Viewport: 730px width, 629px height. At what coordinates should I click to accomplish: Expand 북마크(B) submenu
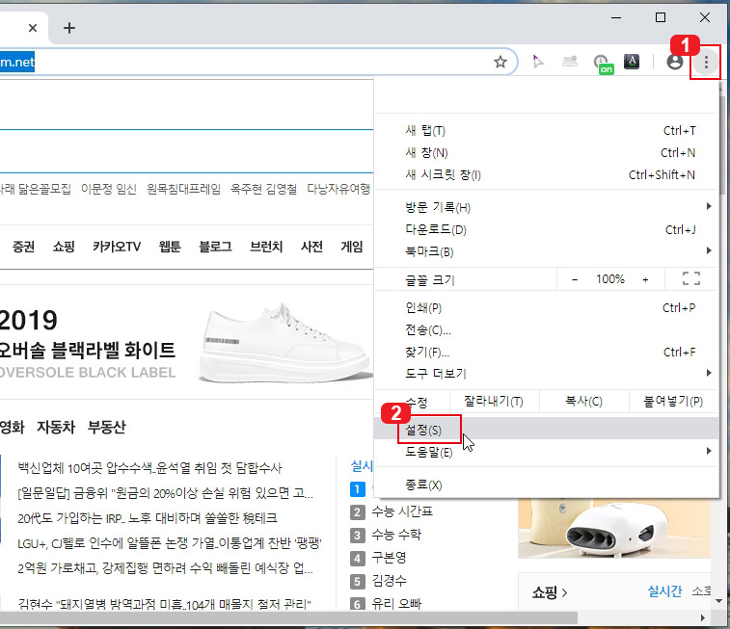(547, 251)
